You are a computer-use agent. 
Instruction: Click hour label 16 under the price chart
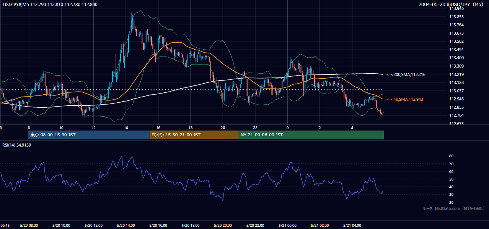[x=158, y=128]
